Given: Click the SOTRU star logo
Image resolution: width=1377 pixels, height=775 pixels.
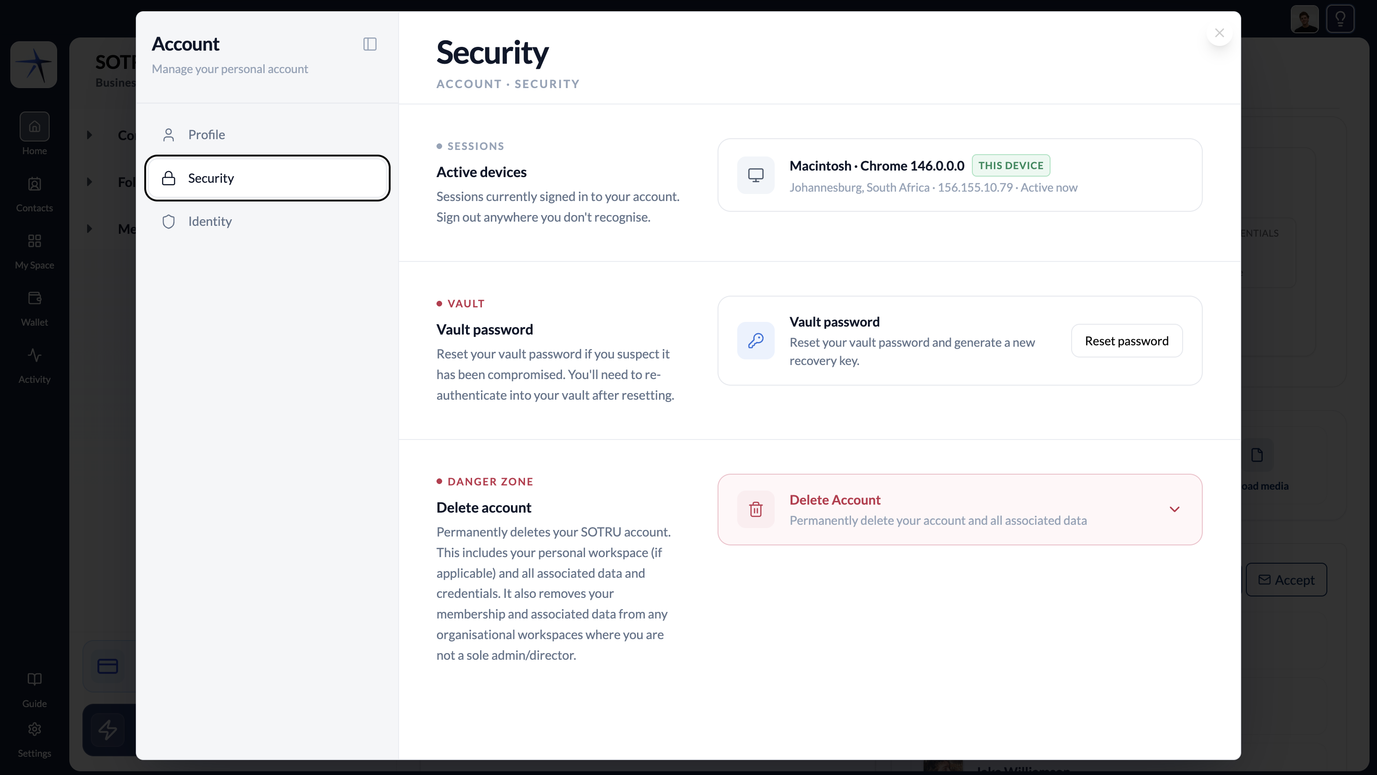Looking at the screenshot, I should (34, 65).
